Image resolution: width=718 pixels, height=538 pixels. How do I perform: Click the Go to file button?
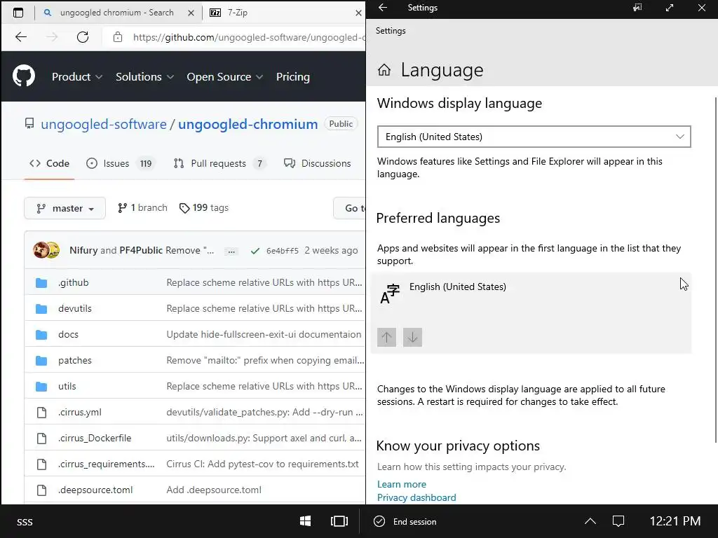click(x=349, y=208)
